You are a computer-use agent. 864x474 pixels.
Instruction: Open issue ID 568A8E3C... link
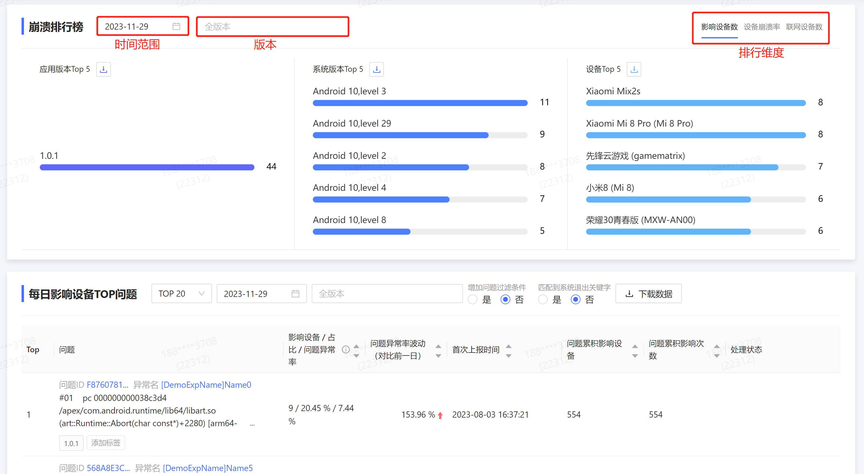click(108, 468)
